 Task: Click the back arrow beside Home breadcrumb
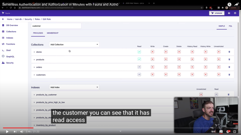3,19
